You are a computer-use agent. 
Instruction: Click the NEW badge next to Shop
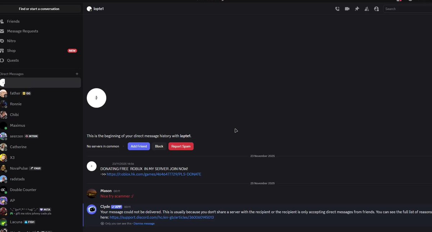pos(72,51)
